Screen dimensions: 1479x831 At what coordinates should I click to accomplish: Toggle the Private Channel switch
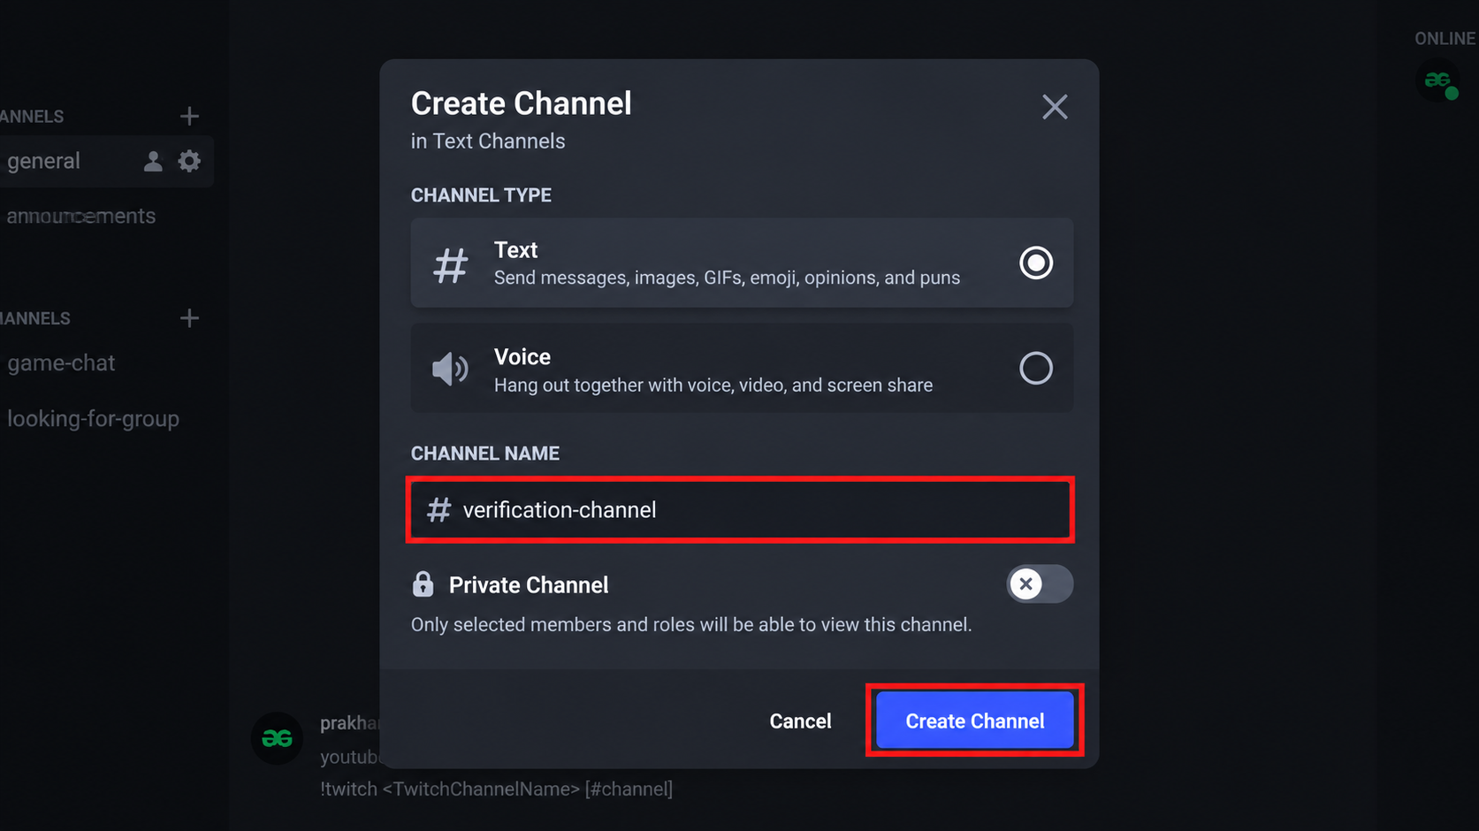click(1039, 583)
